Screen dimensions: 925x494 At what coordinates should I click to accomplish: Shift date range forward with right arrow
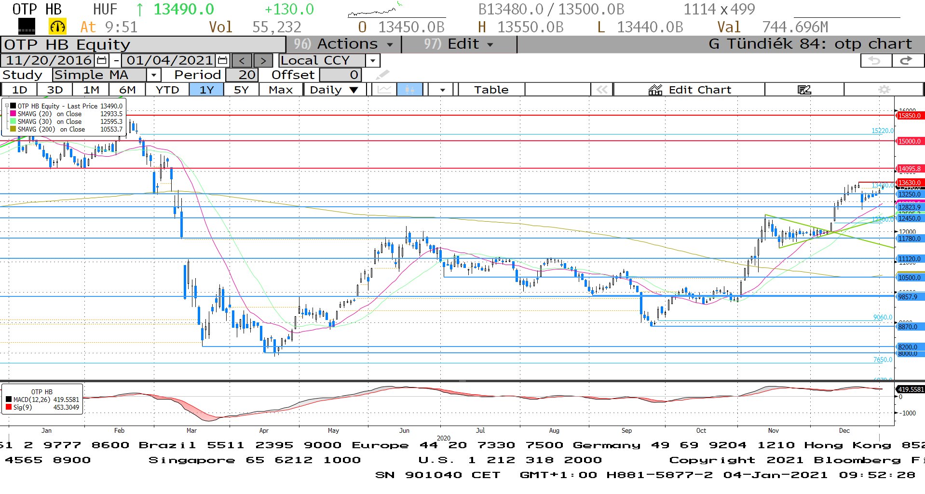(x=263, y=60)
